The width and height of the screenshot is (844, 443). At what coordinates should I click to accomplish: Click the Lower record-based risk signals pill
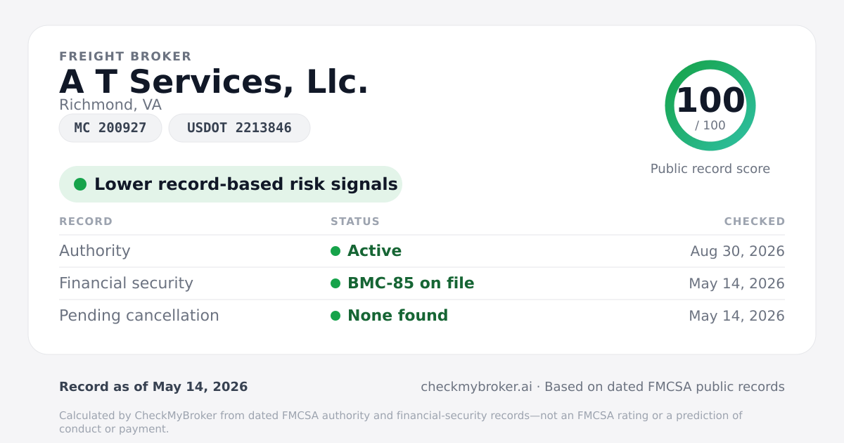(x=231, y=184)
